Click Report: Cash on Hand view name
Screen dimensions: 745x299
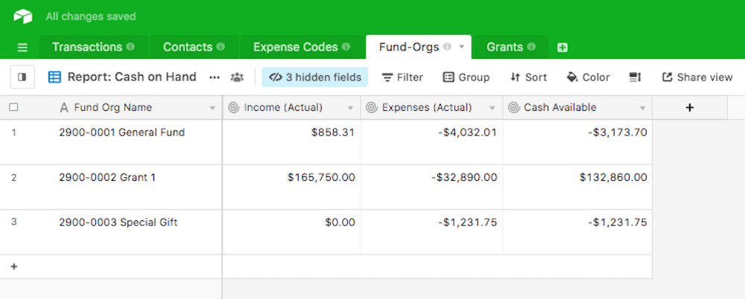(132, 77)
